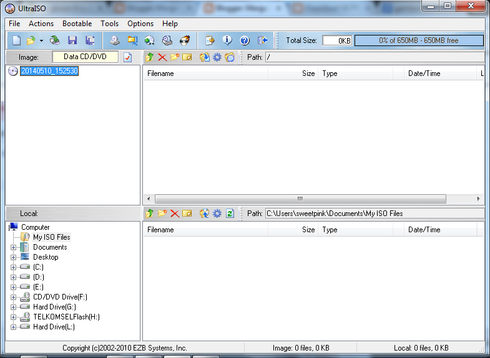The image size is (490, 358).
Task: Select image volume 20140510_152530 in tree
Action: point(49,71)
